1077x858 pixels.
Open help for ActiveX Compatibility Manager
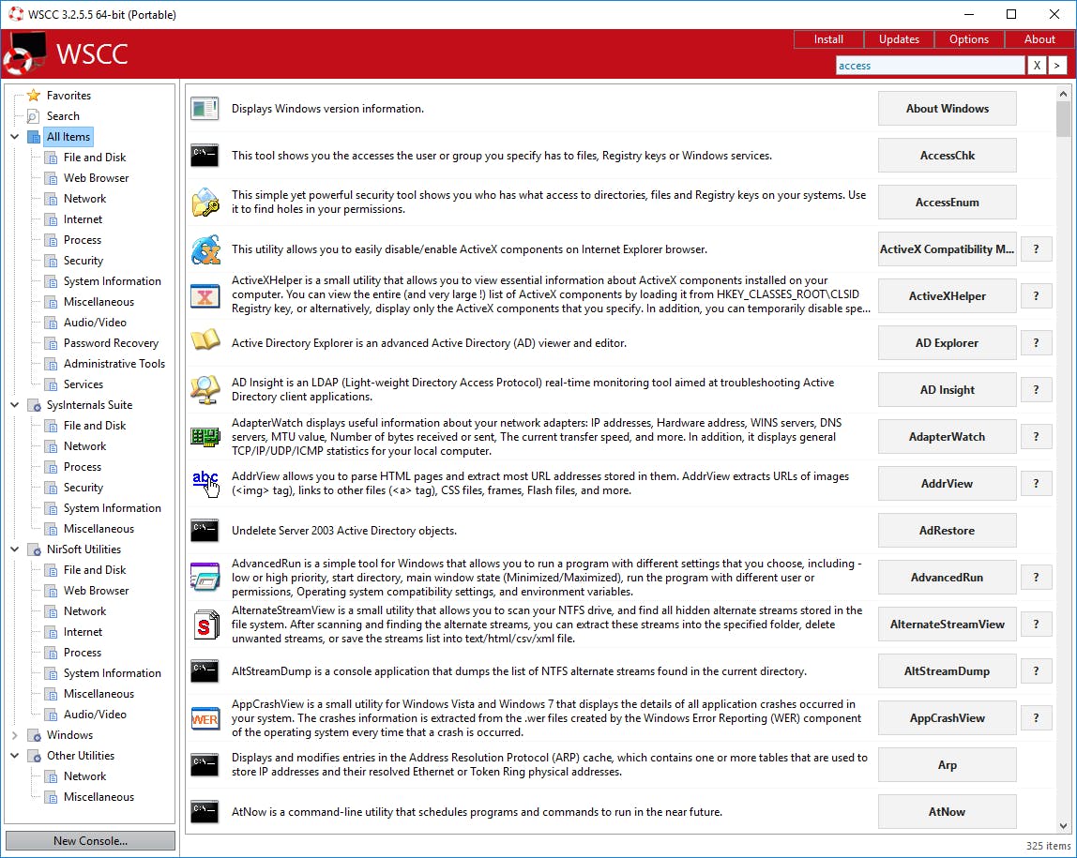[x=1036, y=249]
